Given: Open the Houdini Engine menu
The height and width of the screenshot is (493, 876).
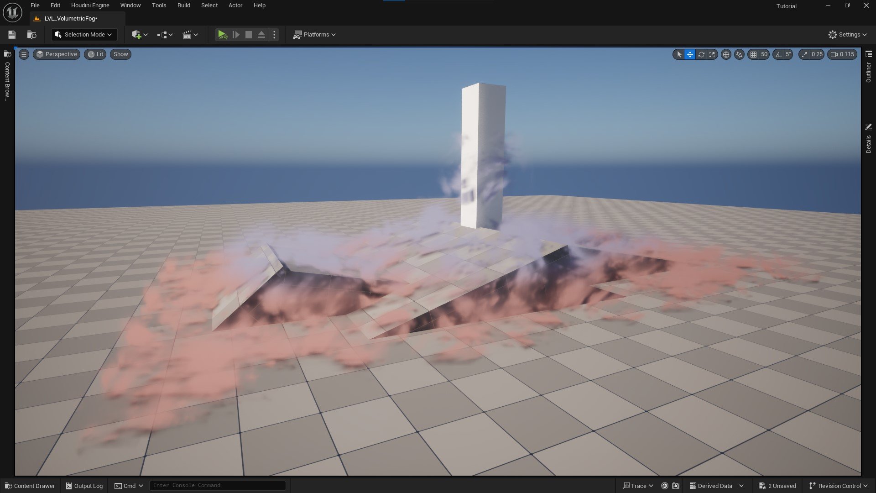Looking at the screenshot, I should click(90, 5).
